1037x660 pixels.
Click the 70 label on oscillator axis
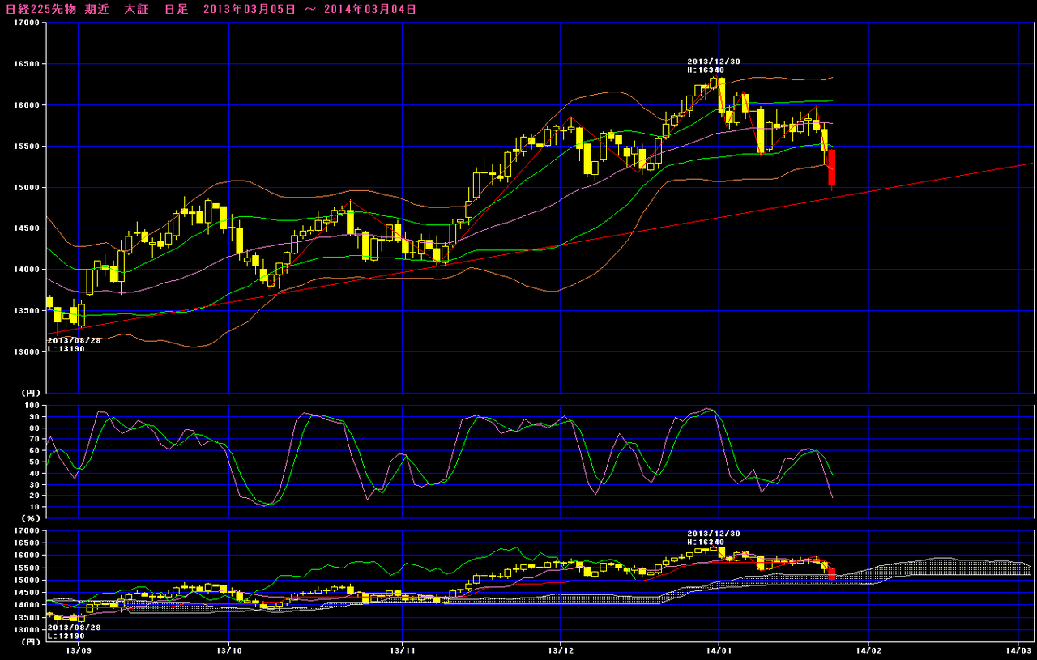pyautogui.click(x=35, y=439)
